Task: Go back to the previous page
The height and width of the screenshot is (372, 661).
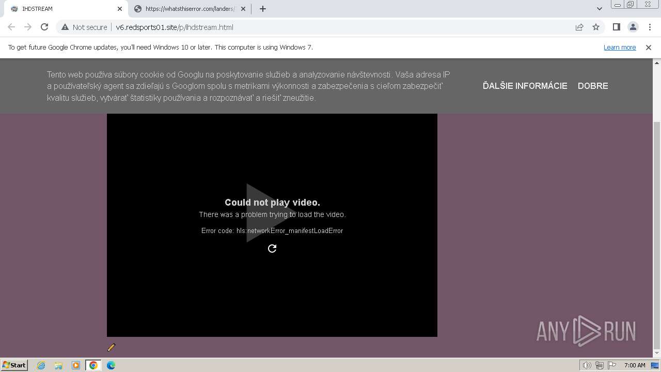Action: coord(11,27)
